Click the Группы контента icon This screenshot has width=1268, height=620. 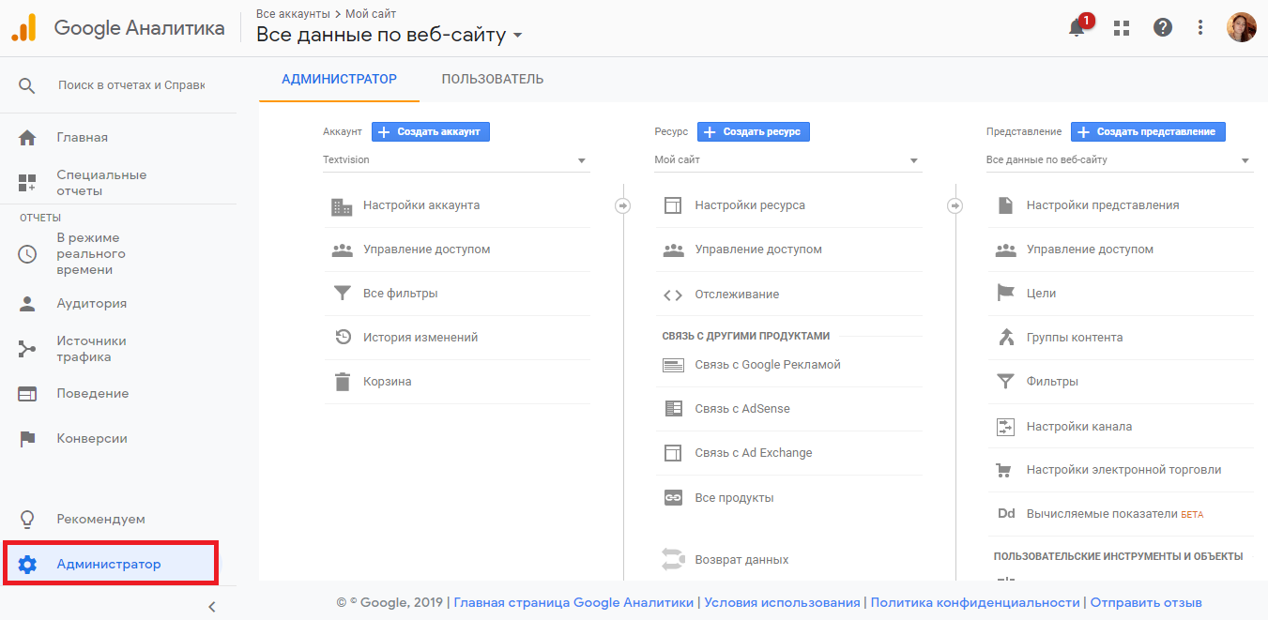1005,338
